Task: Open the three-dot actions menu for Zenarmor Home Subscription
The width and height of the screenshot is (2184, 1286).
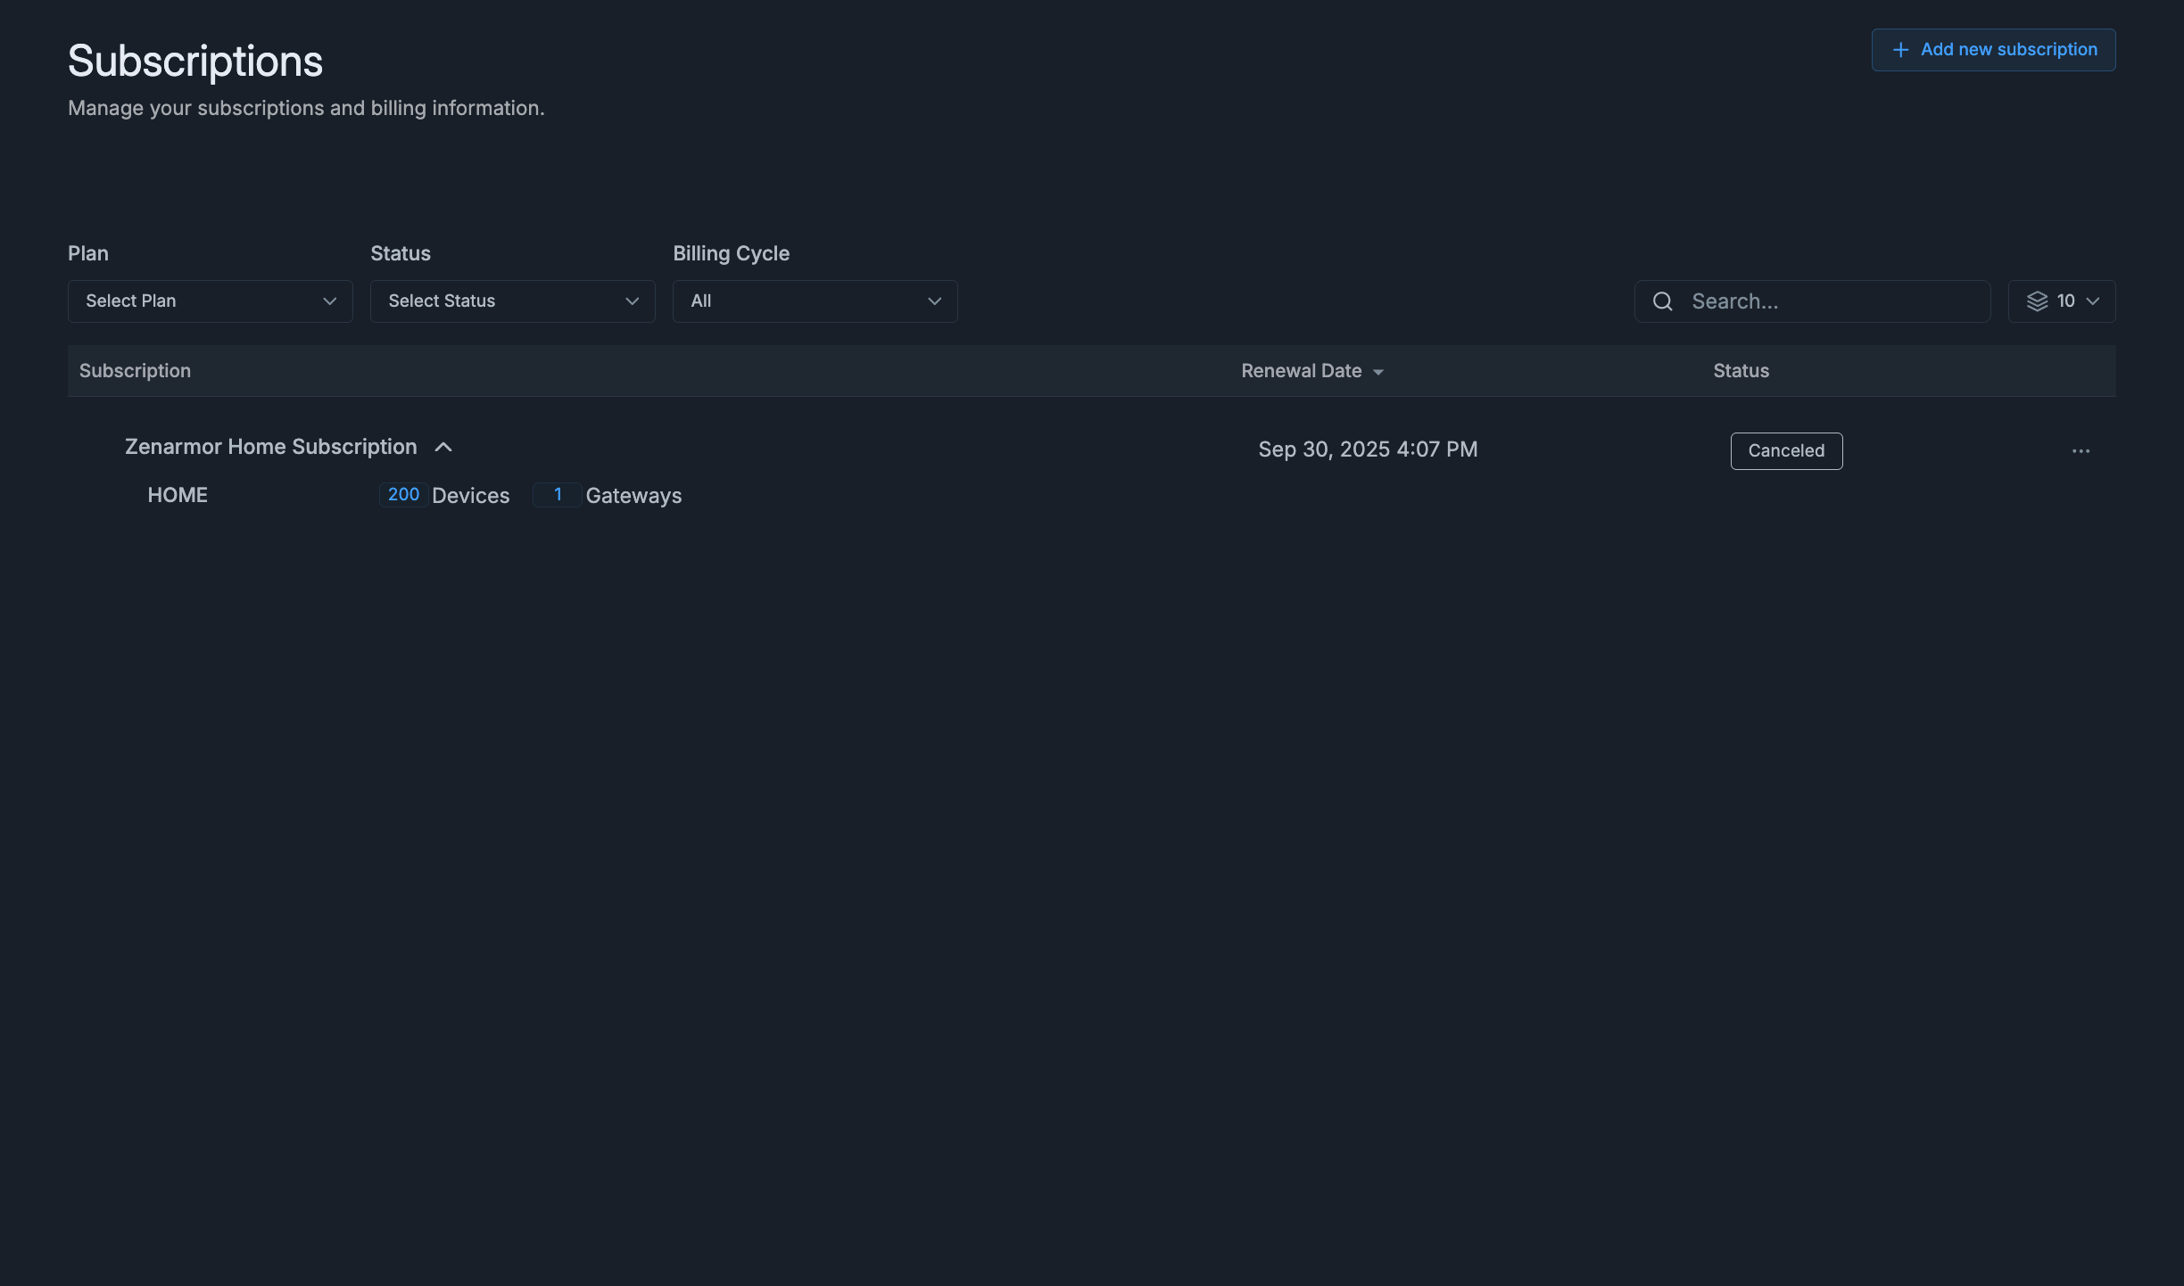Action: click(x=2082, y=450)
